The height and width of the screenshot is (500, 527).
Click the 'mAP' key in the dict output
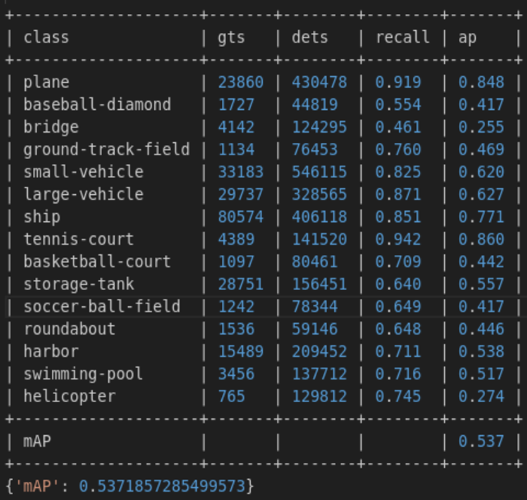point(37,487)
